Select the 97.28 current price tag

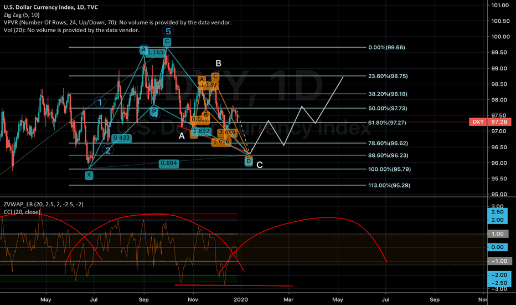coord(499,122)
